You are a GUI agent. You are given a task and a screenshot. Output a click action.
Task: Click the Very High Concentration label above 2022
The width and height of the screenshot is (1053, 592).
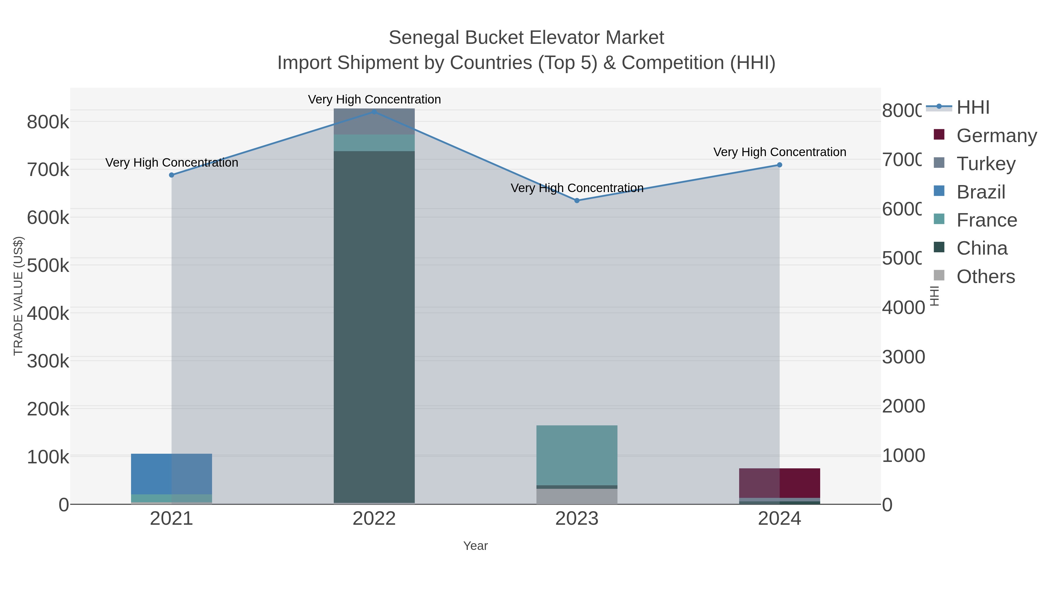point(374,99)
